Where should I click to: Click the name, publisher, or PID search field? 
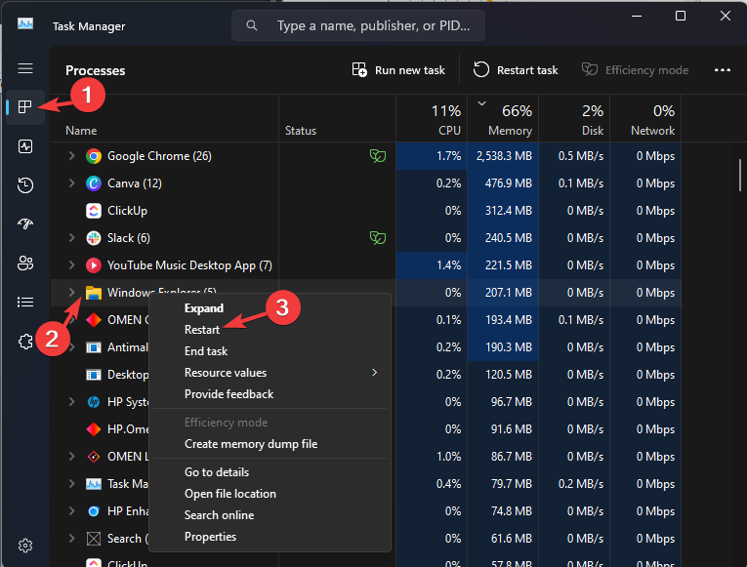358,25
